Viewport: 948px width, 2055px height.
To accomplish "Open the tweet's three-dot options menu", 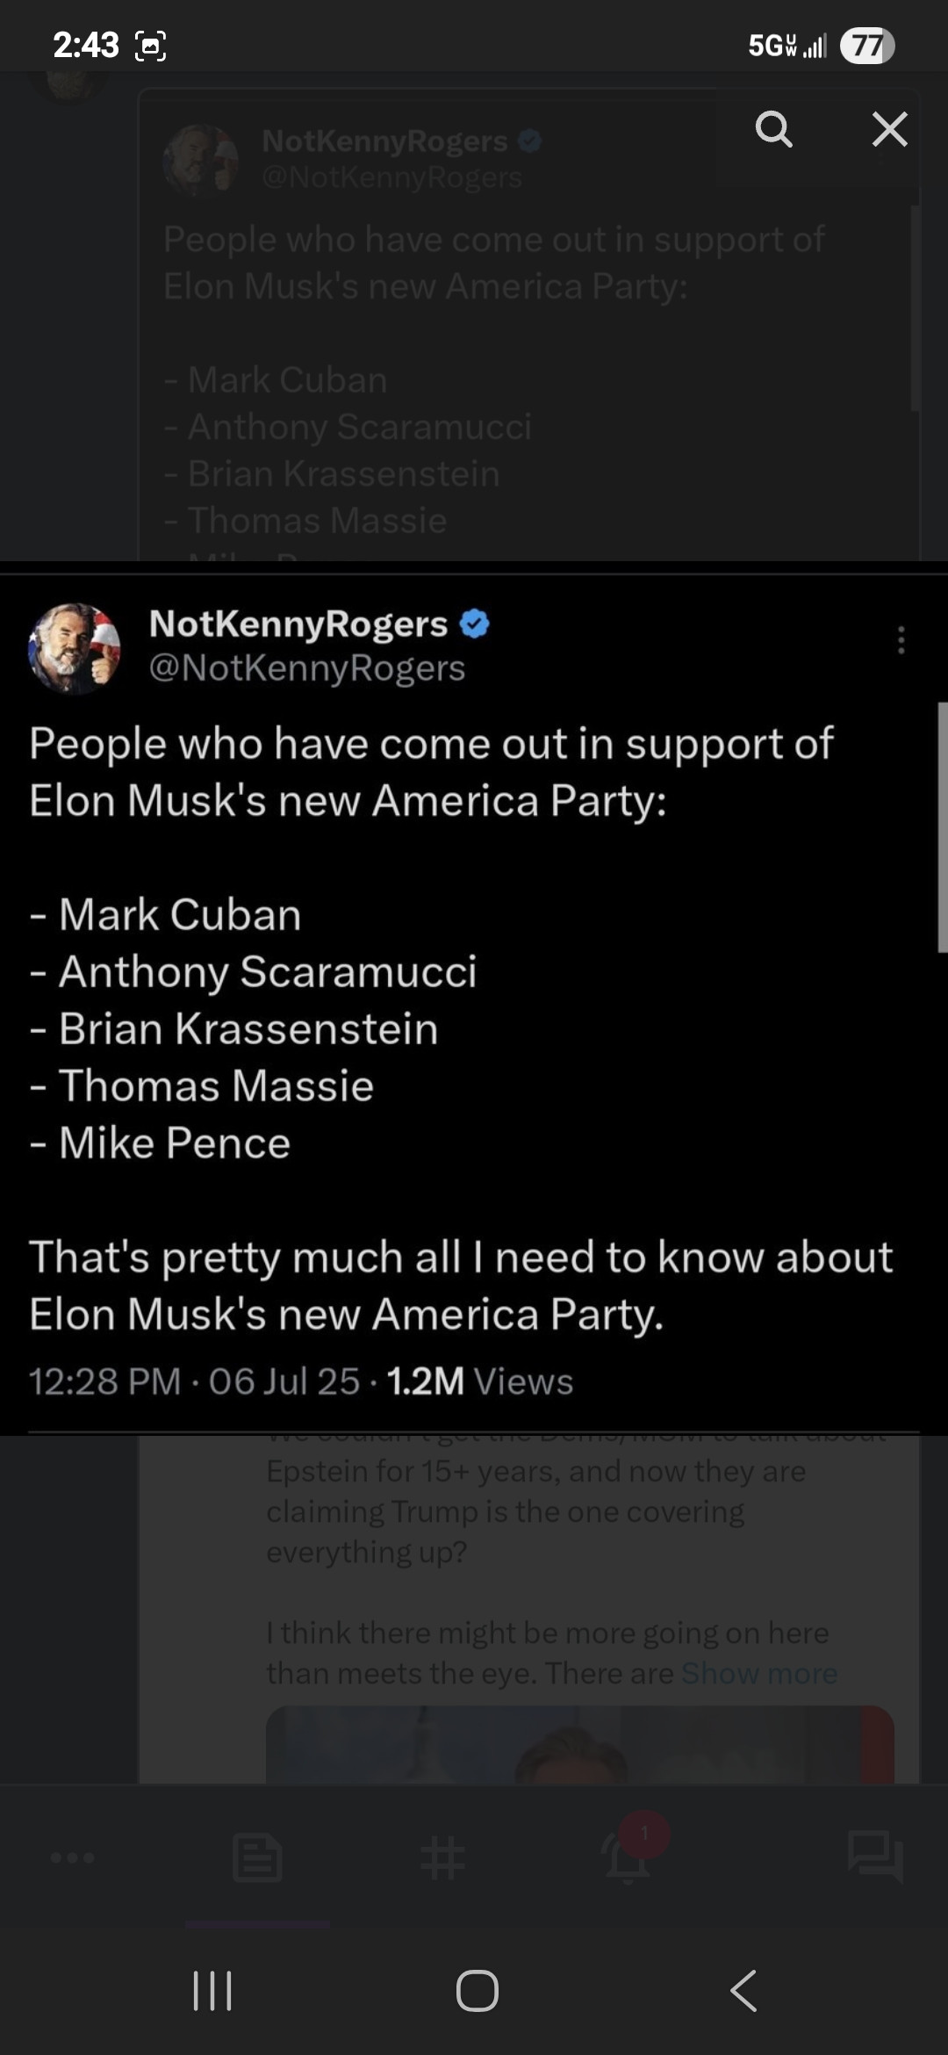I will point(901,640).
